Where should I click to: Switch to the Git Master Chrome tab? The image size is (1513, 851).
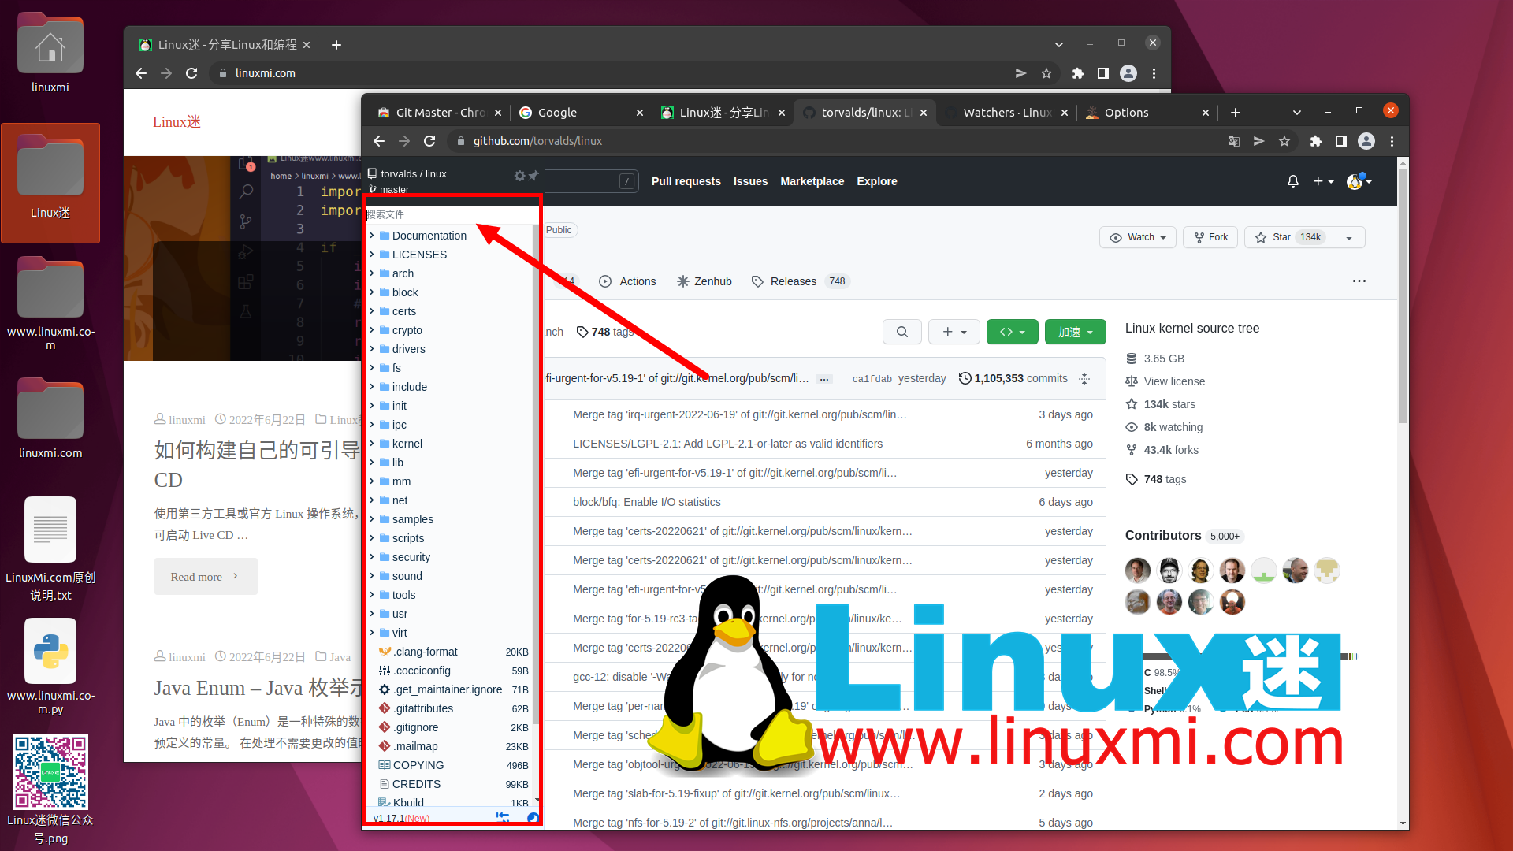pyautogui.click(x=440, y=113)
